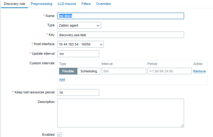Viewport: 213px width, 137px height.
Task: Click the Enabled label text
Action: pos(49,135)
